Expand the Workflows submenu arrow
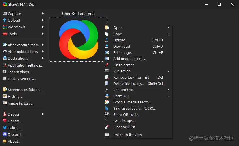 (x=43, y=27)
